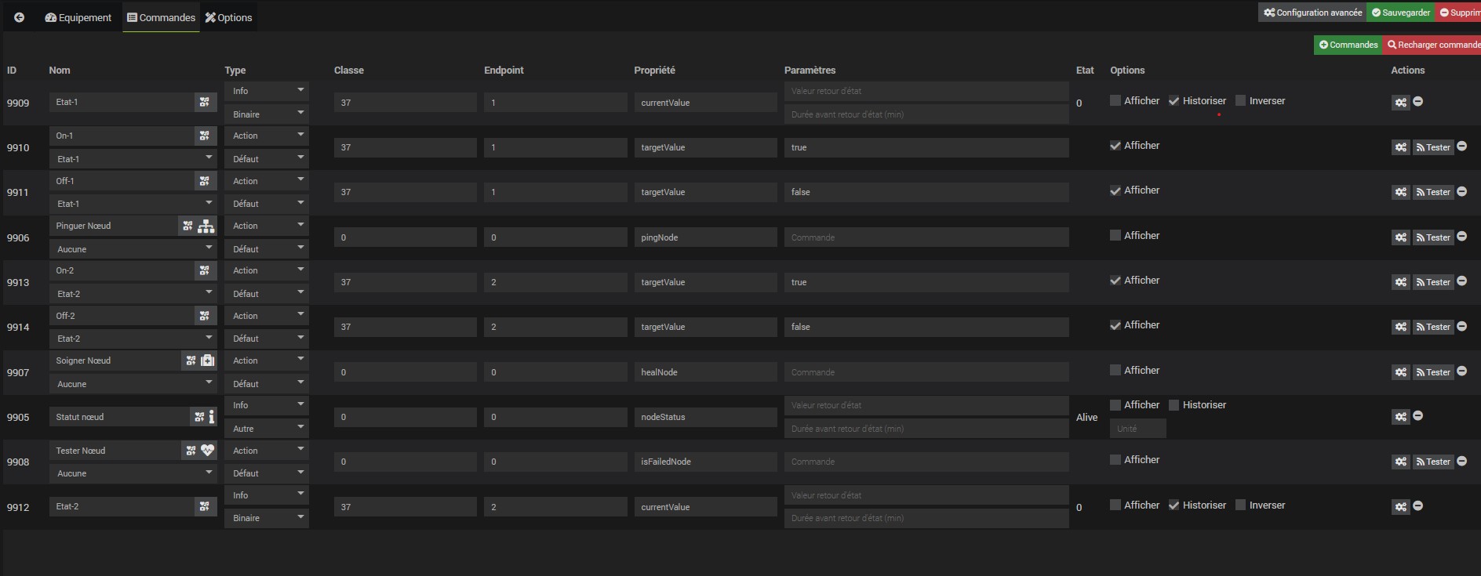The image size is (1481, 576).
Task: Open icon picker for On-2 command
Action: [204, 270]
